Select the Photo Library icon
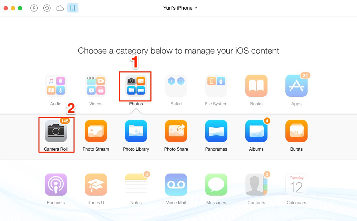Image resolution: width=357 pixels, height=221 pixels. click(x=136, y=131)
